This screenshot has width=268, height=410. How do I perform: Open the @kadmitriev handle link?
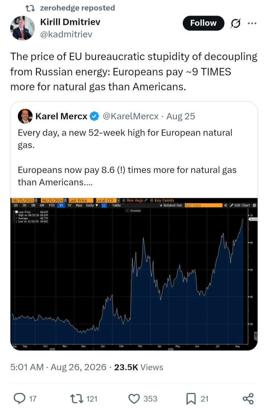tap(66, 34)
